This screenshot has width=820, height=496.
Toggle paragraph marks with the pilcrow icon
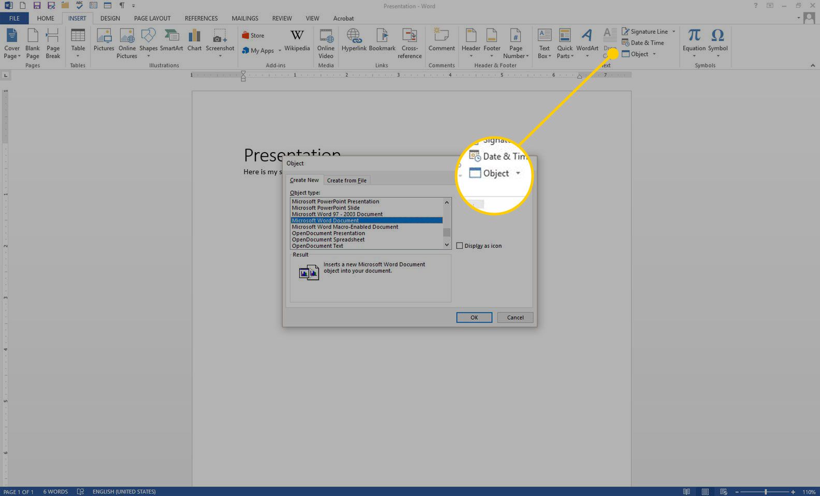coord(122,6)
